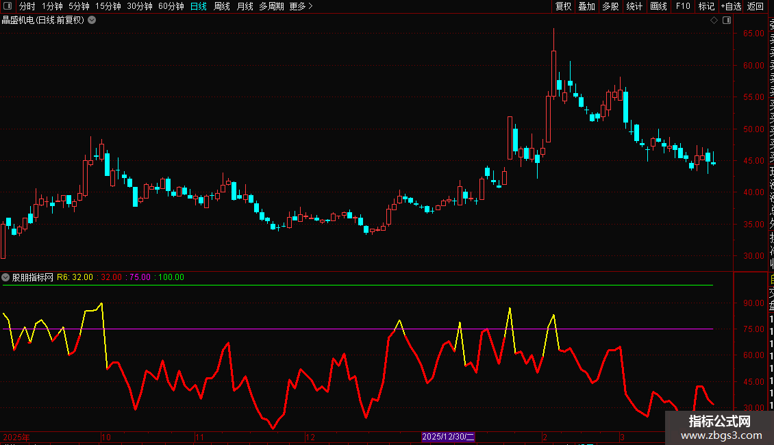Click the 10 month label on time axis
This screenshot has width=774, height=445.
106,437
